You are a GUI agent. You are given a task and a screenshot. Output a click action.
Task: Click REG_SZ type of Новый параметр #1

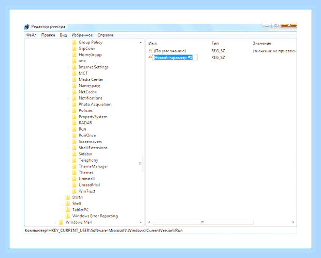[x=218, y=58]
